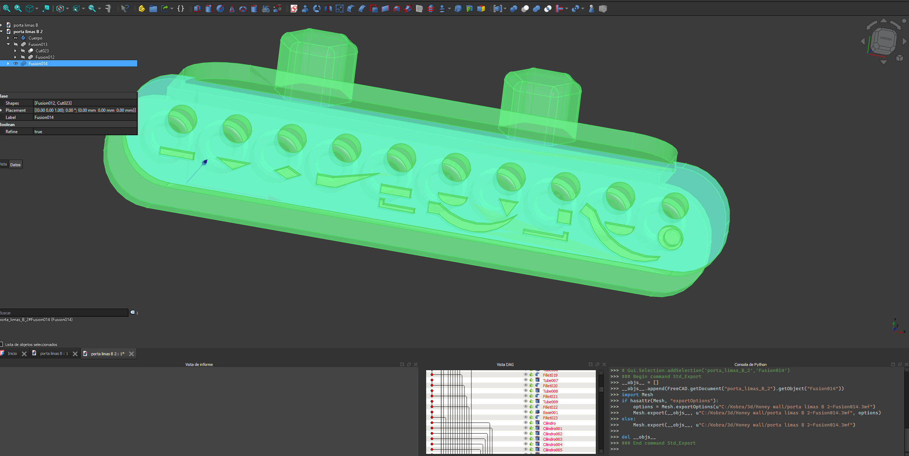Expand the 'porta limas B' document

pos(1,25)
